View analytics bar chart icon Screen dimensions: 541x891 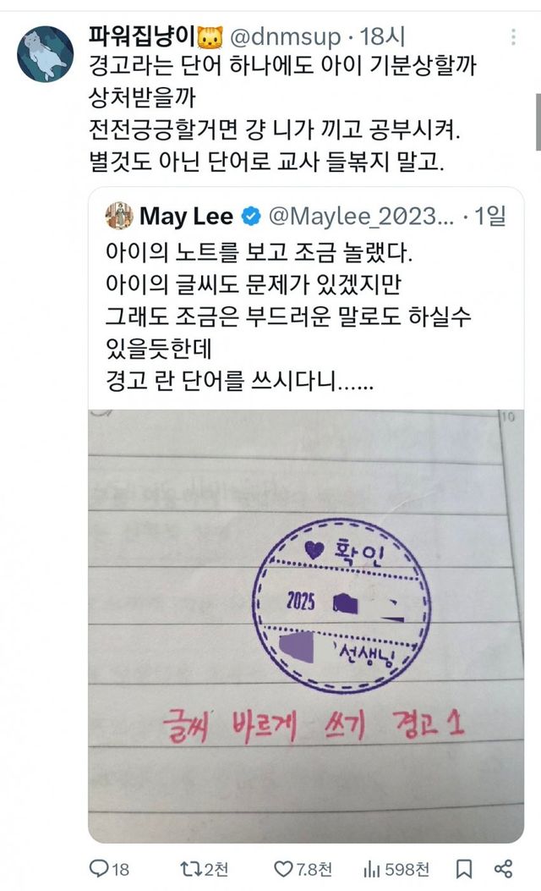pos(372,868)
